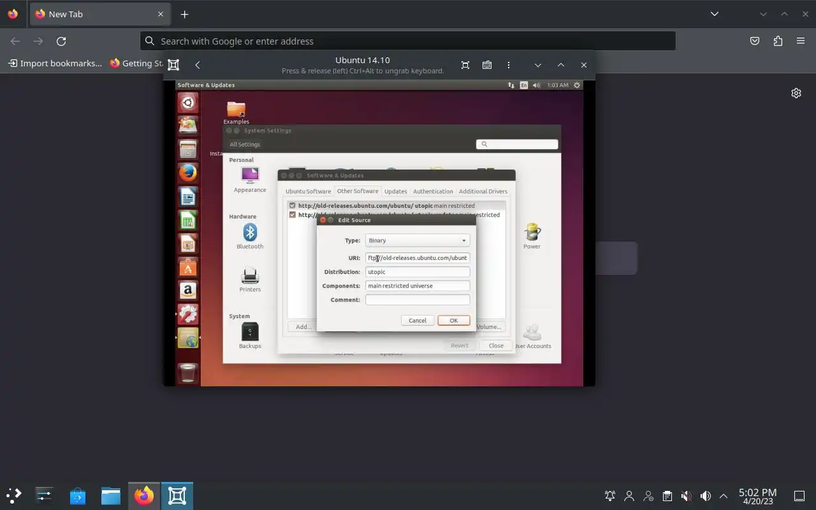This screenshot has height=510, width=816.
Task: Expand hidden system tray icons arrow
Action: coord(724,496)
